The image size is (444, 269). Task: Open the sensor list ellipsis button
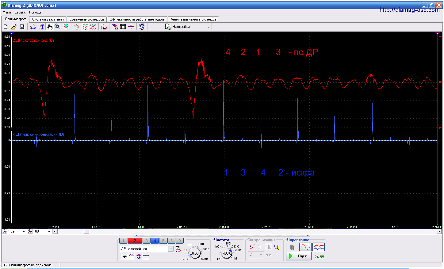pyautogui.click(x=171, y=249)
